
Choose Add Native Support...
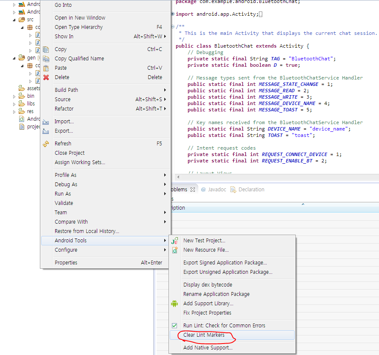232,348
